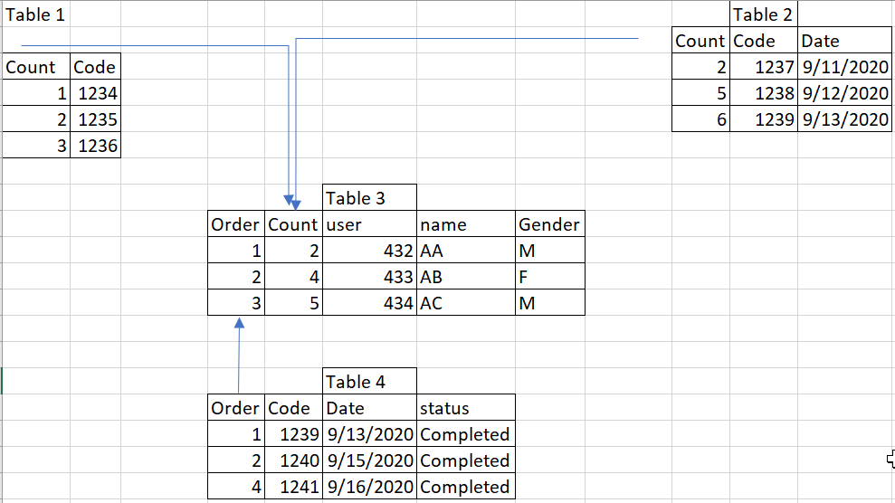Click the 9/12/2020 date cell

pyautogui.click(x=844, y=93)
